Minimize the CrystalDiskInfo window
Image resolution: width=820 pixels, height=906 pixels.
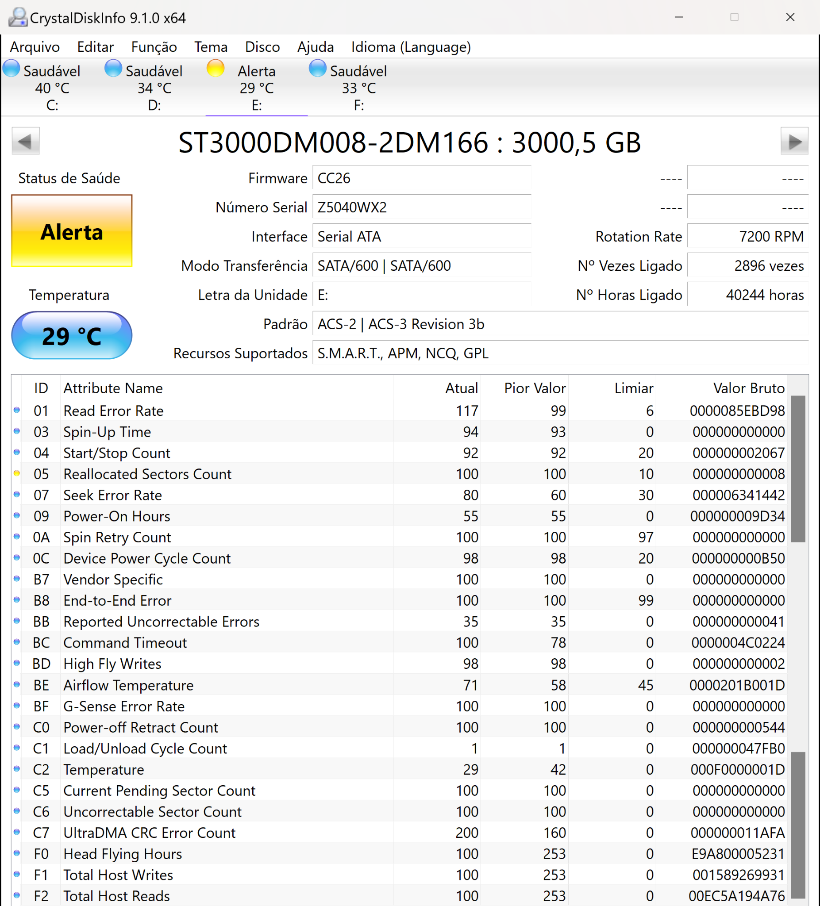(x=679, y=17)
